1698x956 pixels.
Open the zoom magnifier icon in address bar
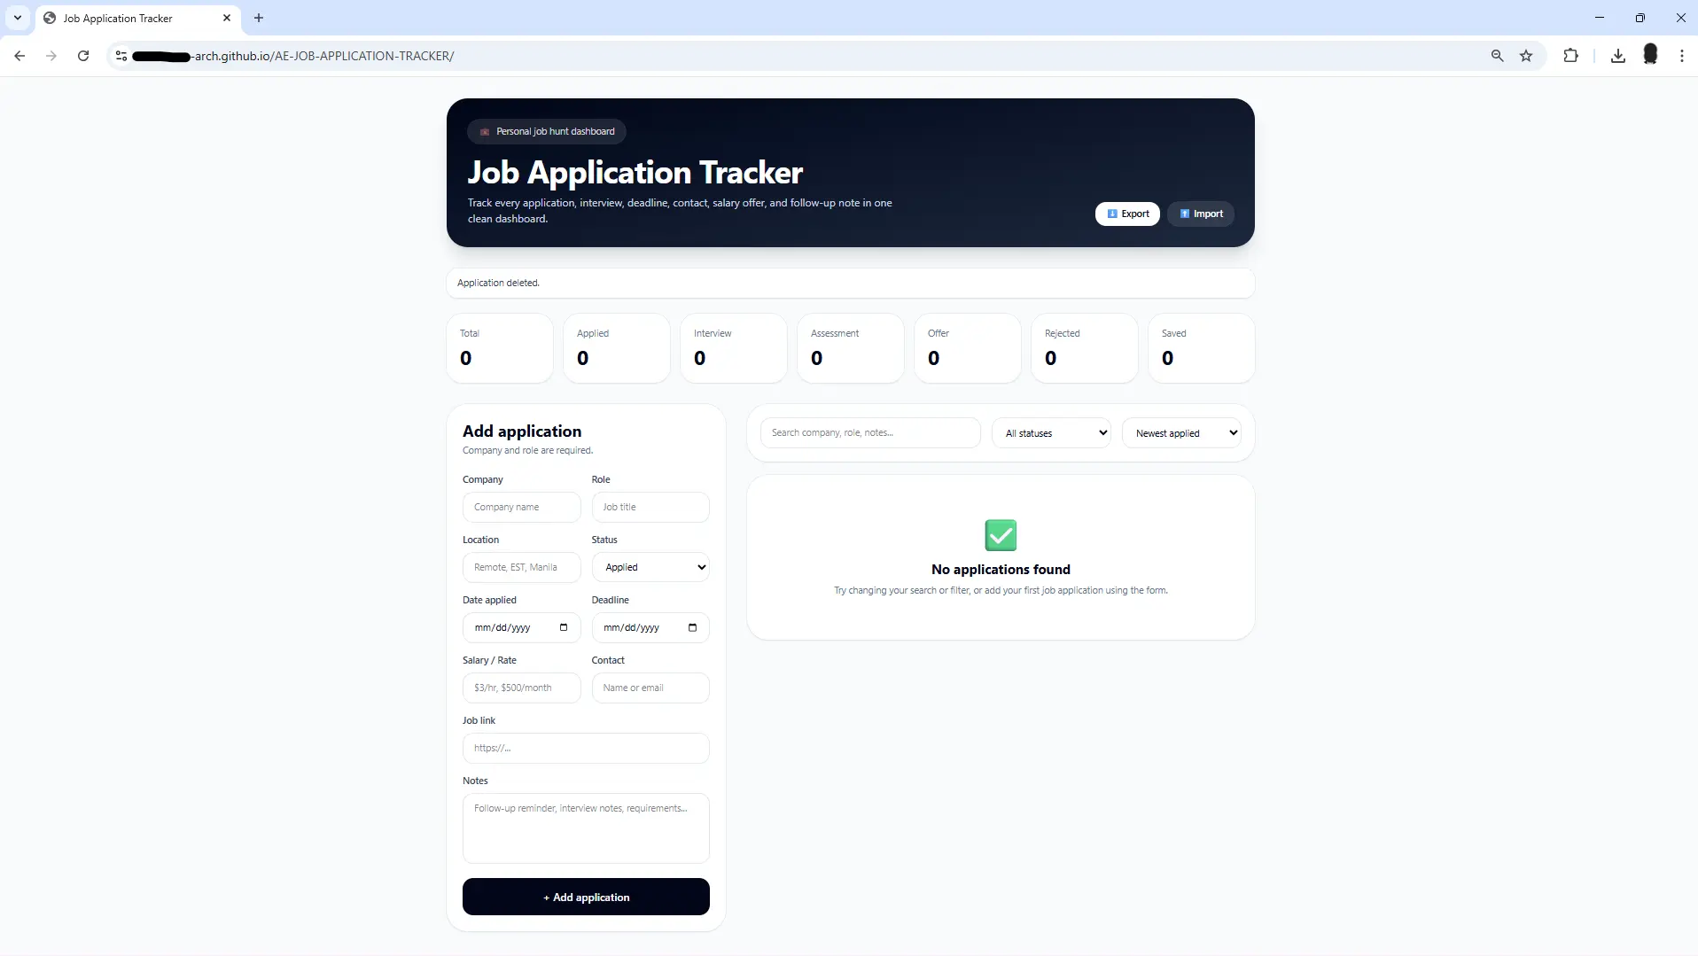tap(1497, 56)
